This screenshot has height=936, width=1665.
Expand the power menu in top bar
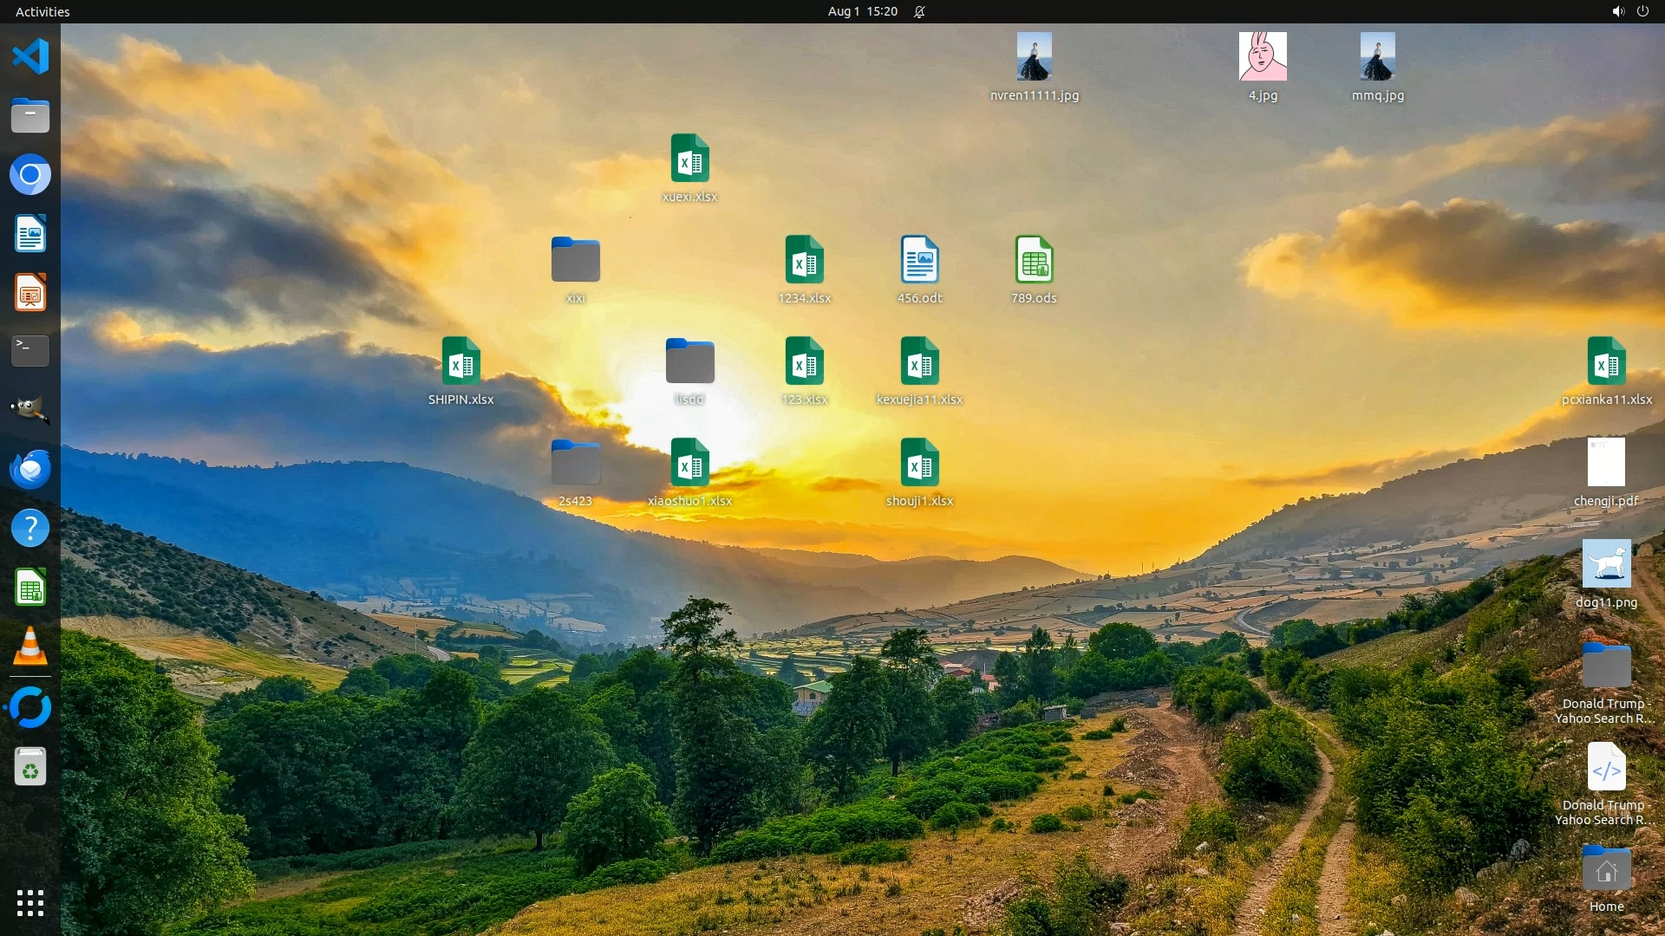pyautogui.click(x=1642, y=11)
